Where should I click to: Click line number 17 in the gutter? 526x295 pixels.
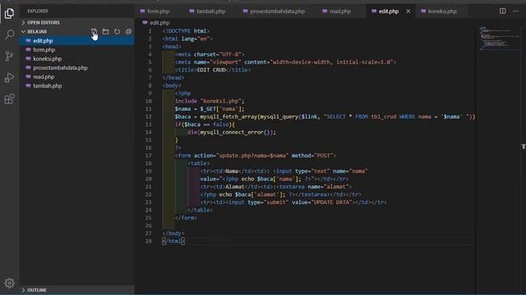[149, 156]
